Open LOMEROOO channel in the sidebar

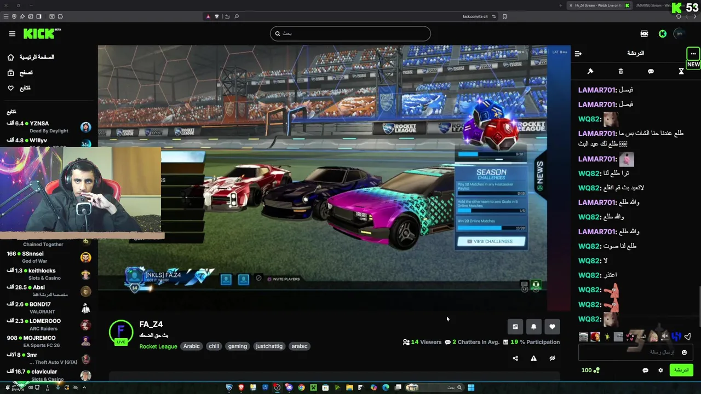pyautogui.click(x=49, y=325)
